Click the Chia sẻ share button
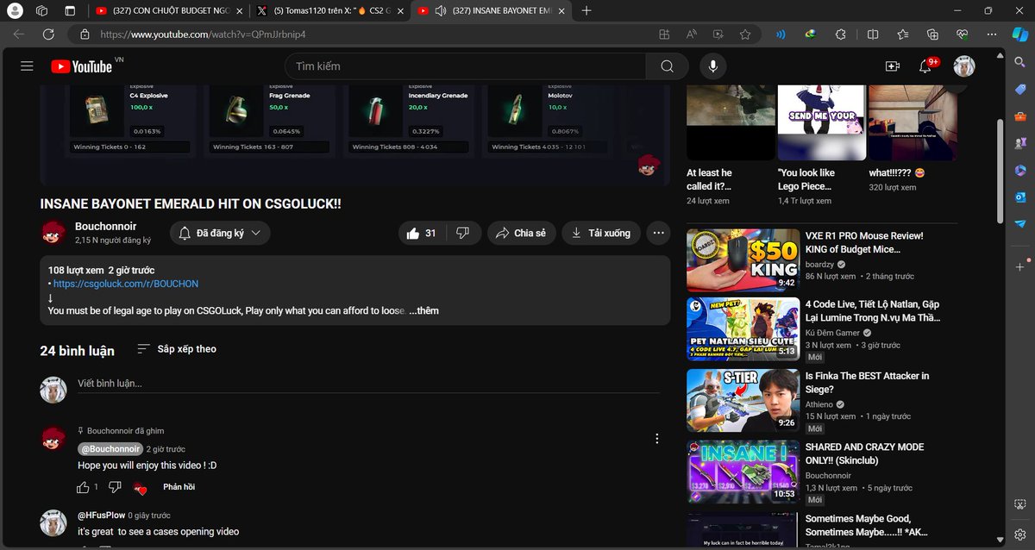Screen dimensions: 1035x550 coord(521,233)
